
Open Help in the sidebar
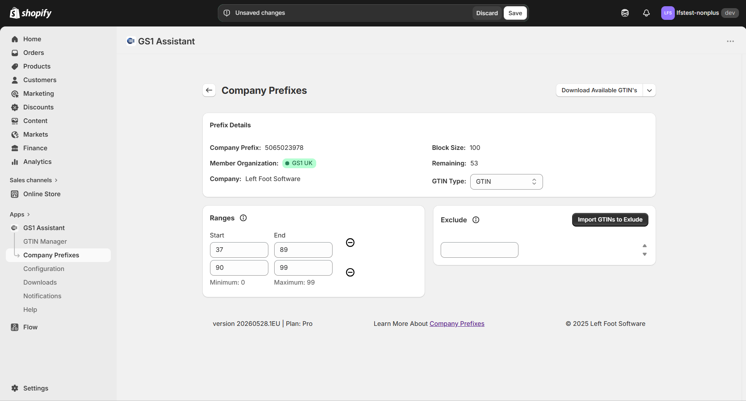point(30,310)
